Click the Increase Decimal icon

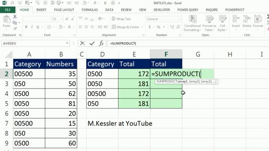(172, 27)
